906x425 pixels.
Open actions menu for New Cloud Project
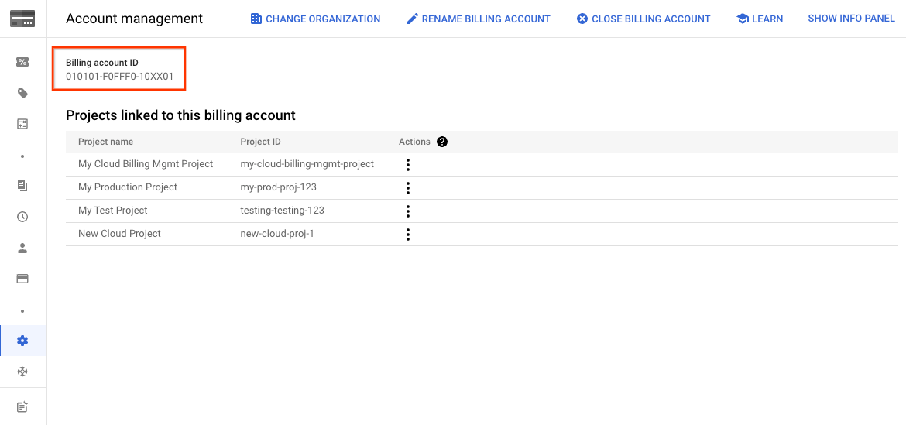click(x=408, y=234)
